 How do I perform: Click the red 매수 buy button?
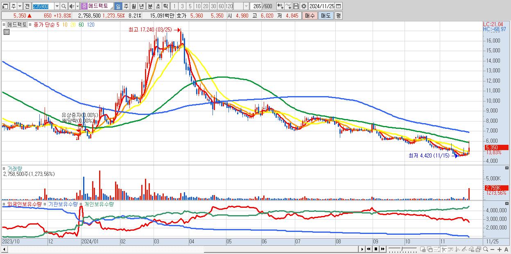[x=310, y=16]
